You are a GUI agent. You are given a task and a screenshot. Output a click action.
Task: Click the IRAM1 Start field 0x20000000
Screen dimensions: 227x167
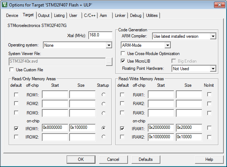click(x=161, y=128)
